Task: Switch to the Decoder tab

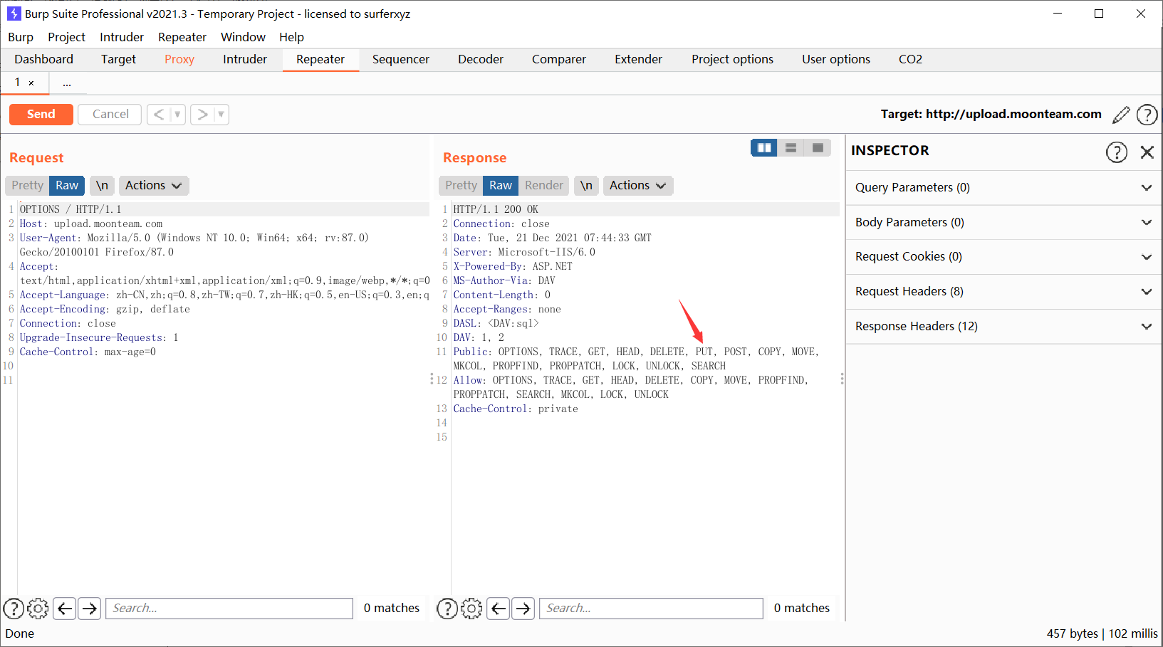Action: (481, 60)
